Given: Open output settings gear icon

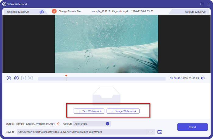Looking at the screenshot, I should (x=107, y=124).
